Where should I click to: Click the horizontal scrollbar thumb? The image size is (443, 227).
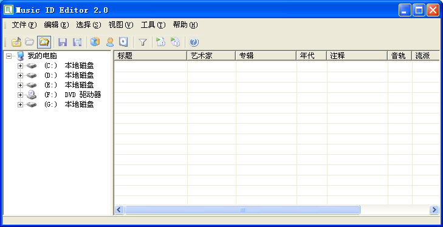242,210
